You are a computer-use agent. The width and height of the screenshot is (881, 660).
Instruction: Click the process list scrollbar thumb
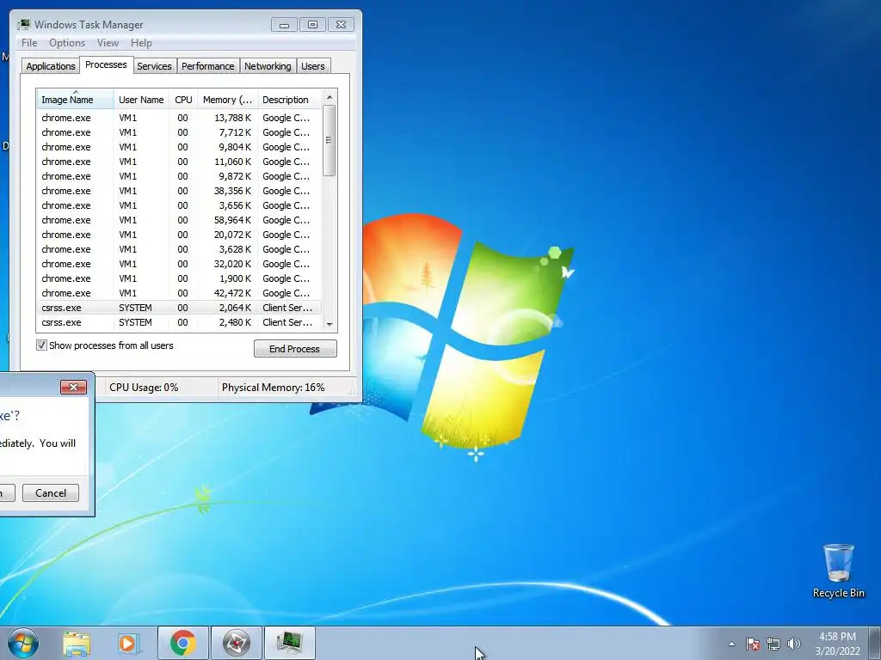[330, 140]
